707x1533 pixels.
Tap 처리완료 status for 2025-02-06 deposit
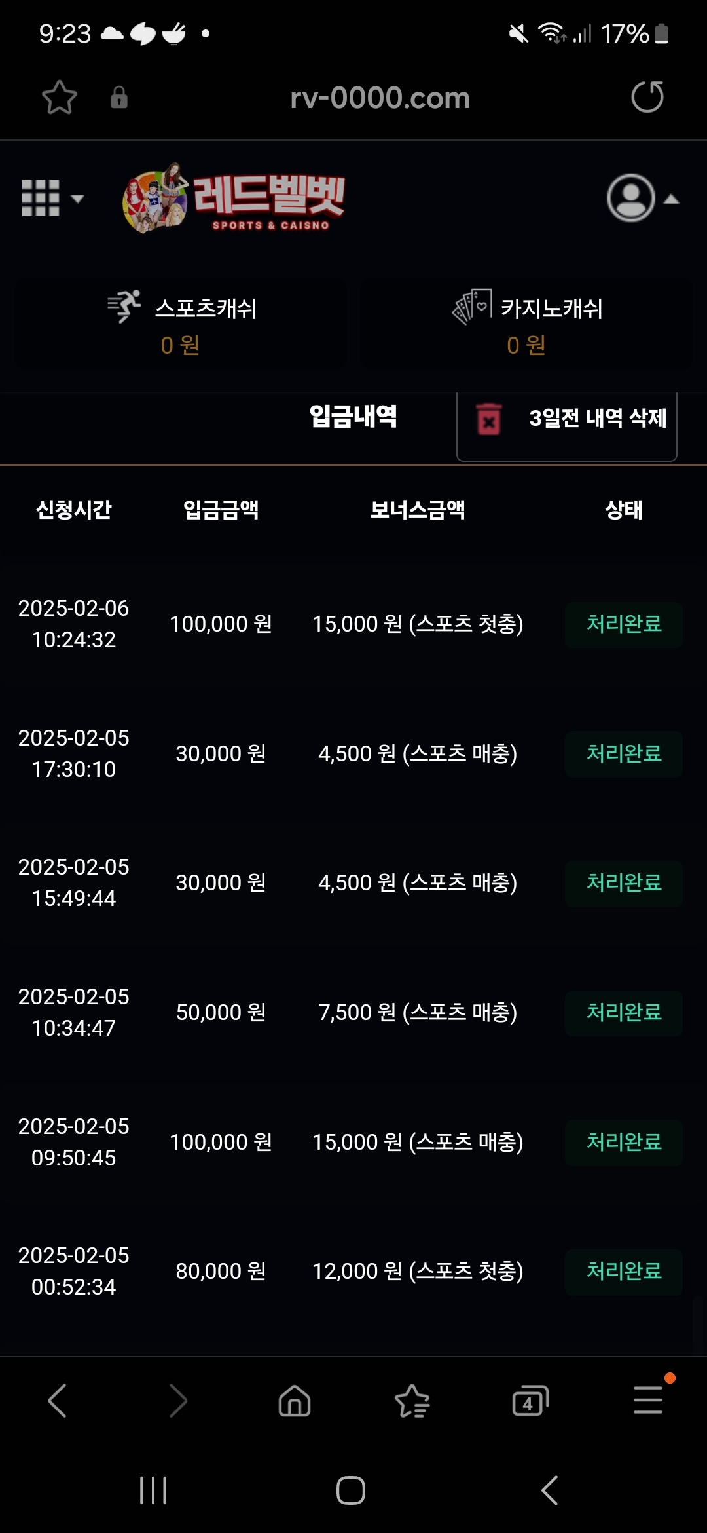pyautogui.click(x=623, y=624)
